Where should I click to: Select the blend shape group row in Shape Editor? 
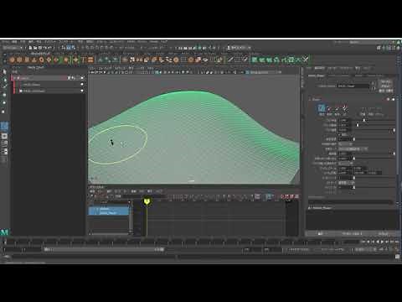(48, 78)
